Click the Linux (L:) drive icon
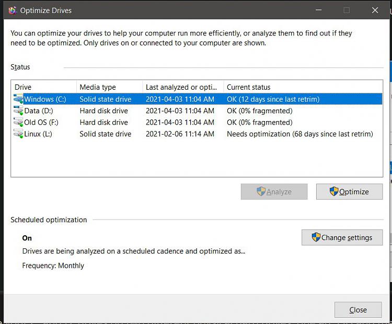The height and width of the screenshot is (324, 392). click(x=18, y=134)
